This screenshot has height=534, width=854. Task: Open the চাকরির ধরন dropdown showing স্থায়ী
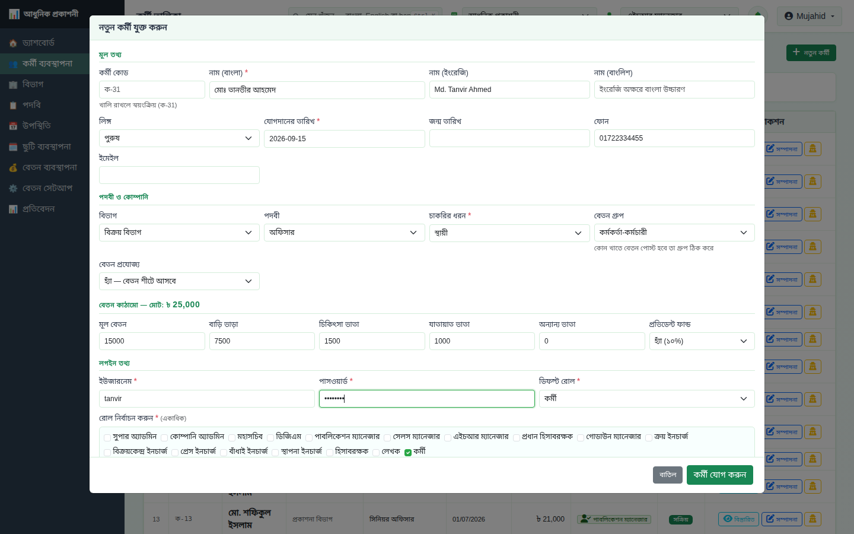(x=509, y=233)
